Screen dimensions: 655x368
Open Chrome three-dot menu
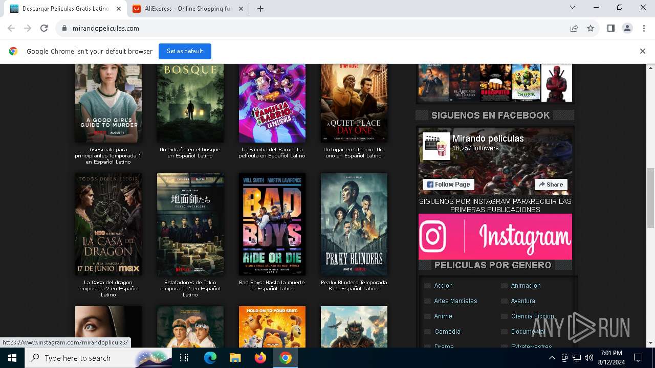point(643,28)
